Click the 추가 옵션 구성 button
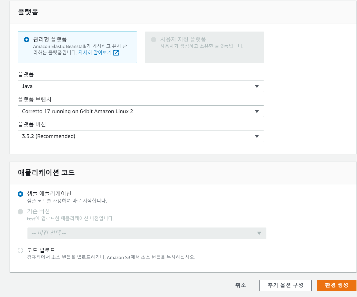The height and width of the screenshot is (297, 357). [x=285, y=285]
